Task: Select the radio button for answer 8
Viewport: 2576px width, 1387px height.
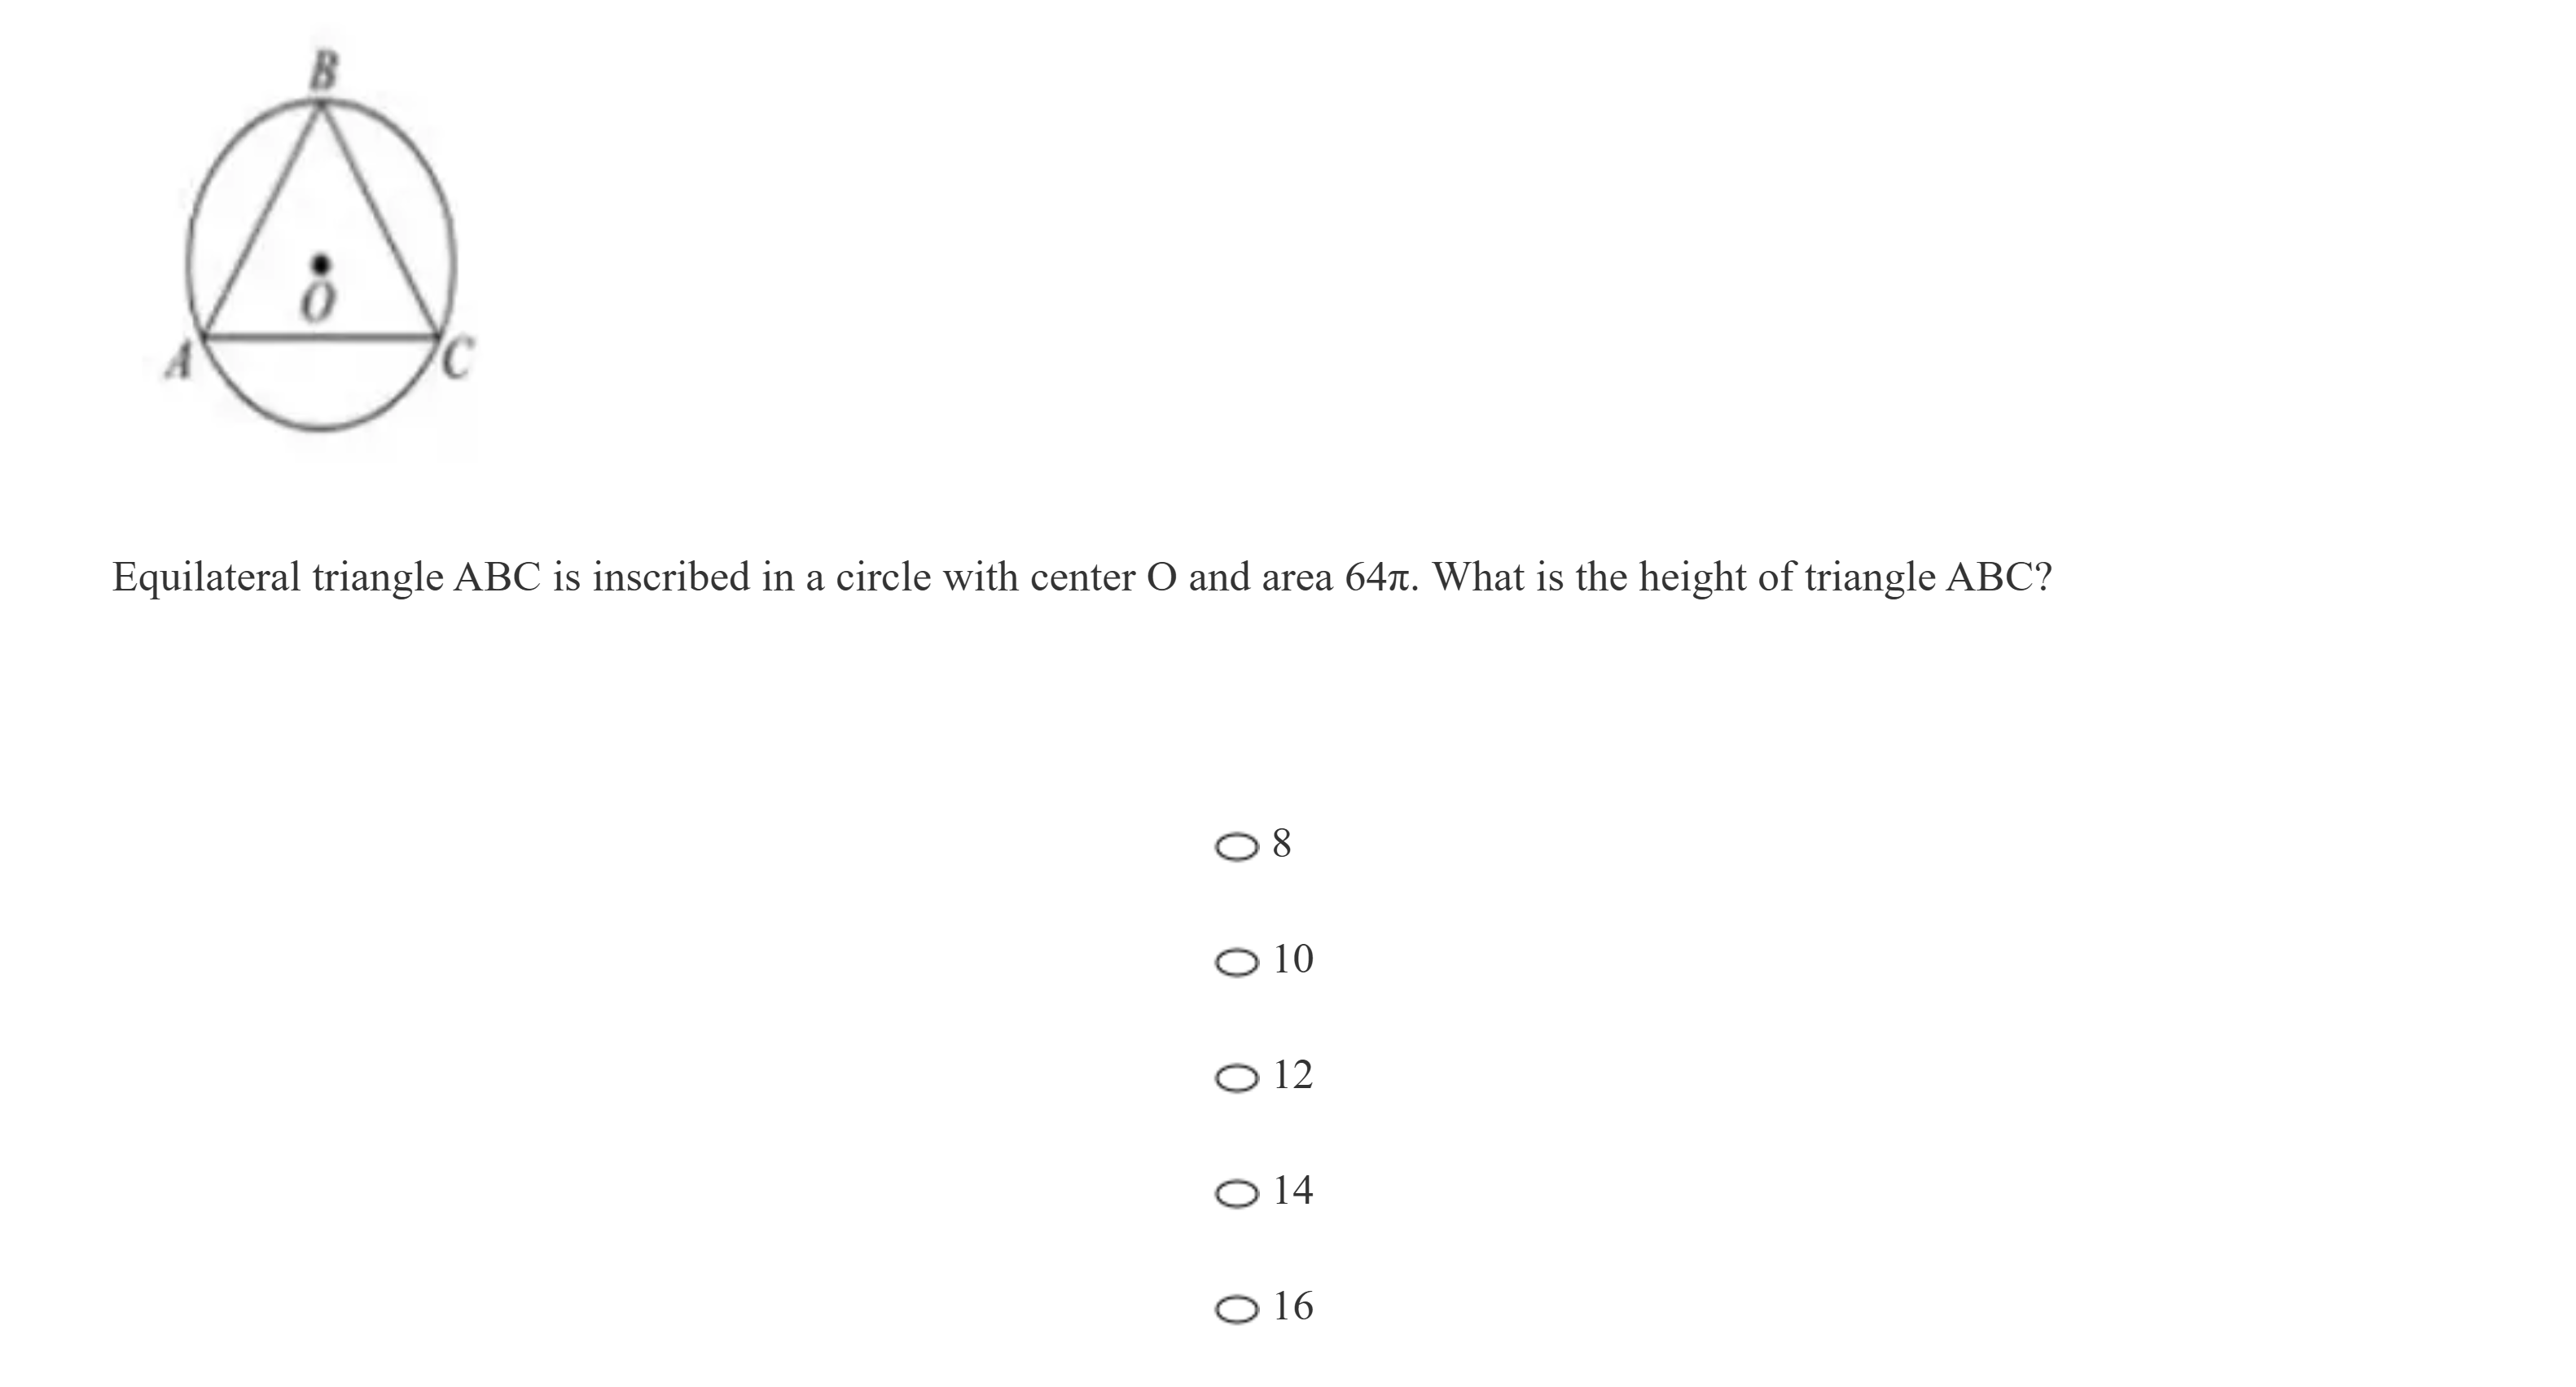Action: (x=1236, y=847)
